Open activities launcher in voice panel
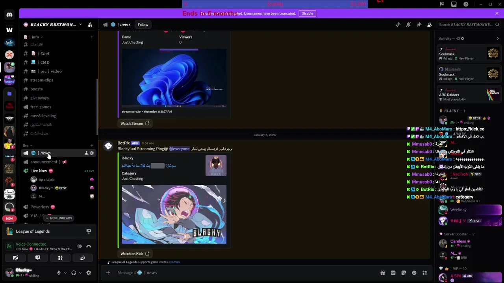The image size is (504, 283). point(60,258)
